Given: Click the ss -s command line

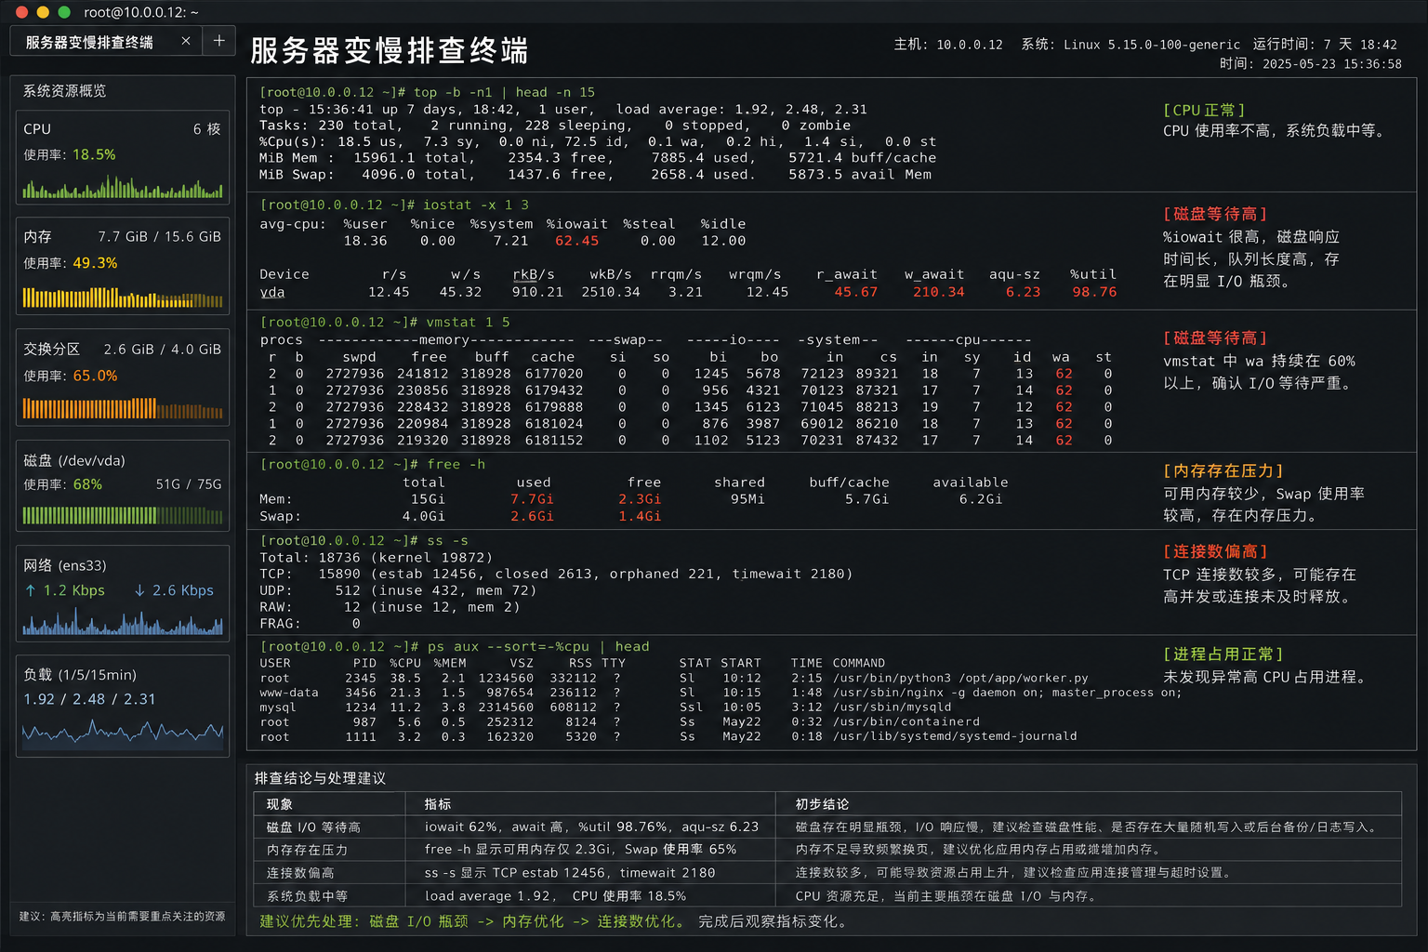Looking at the screenshot, I should pyautogui.click(x=364, y=540).
